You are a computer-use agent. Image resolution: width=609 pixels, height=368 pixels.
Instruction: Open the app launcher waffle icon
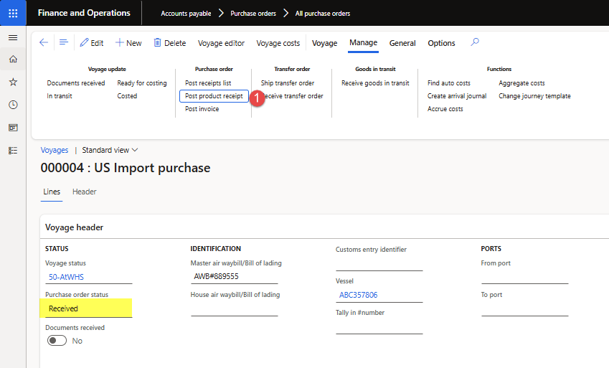13,13
